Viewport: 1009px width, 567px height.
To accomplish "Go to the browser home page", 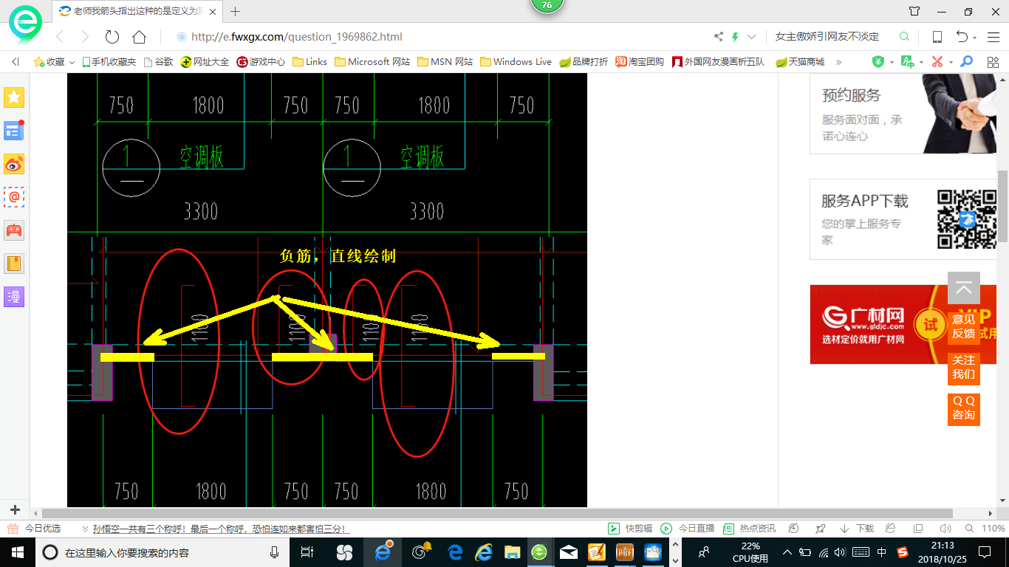I will (x=139, y=37).
